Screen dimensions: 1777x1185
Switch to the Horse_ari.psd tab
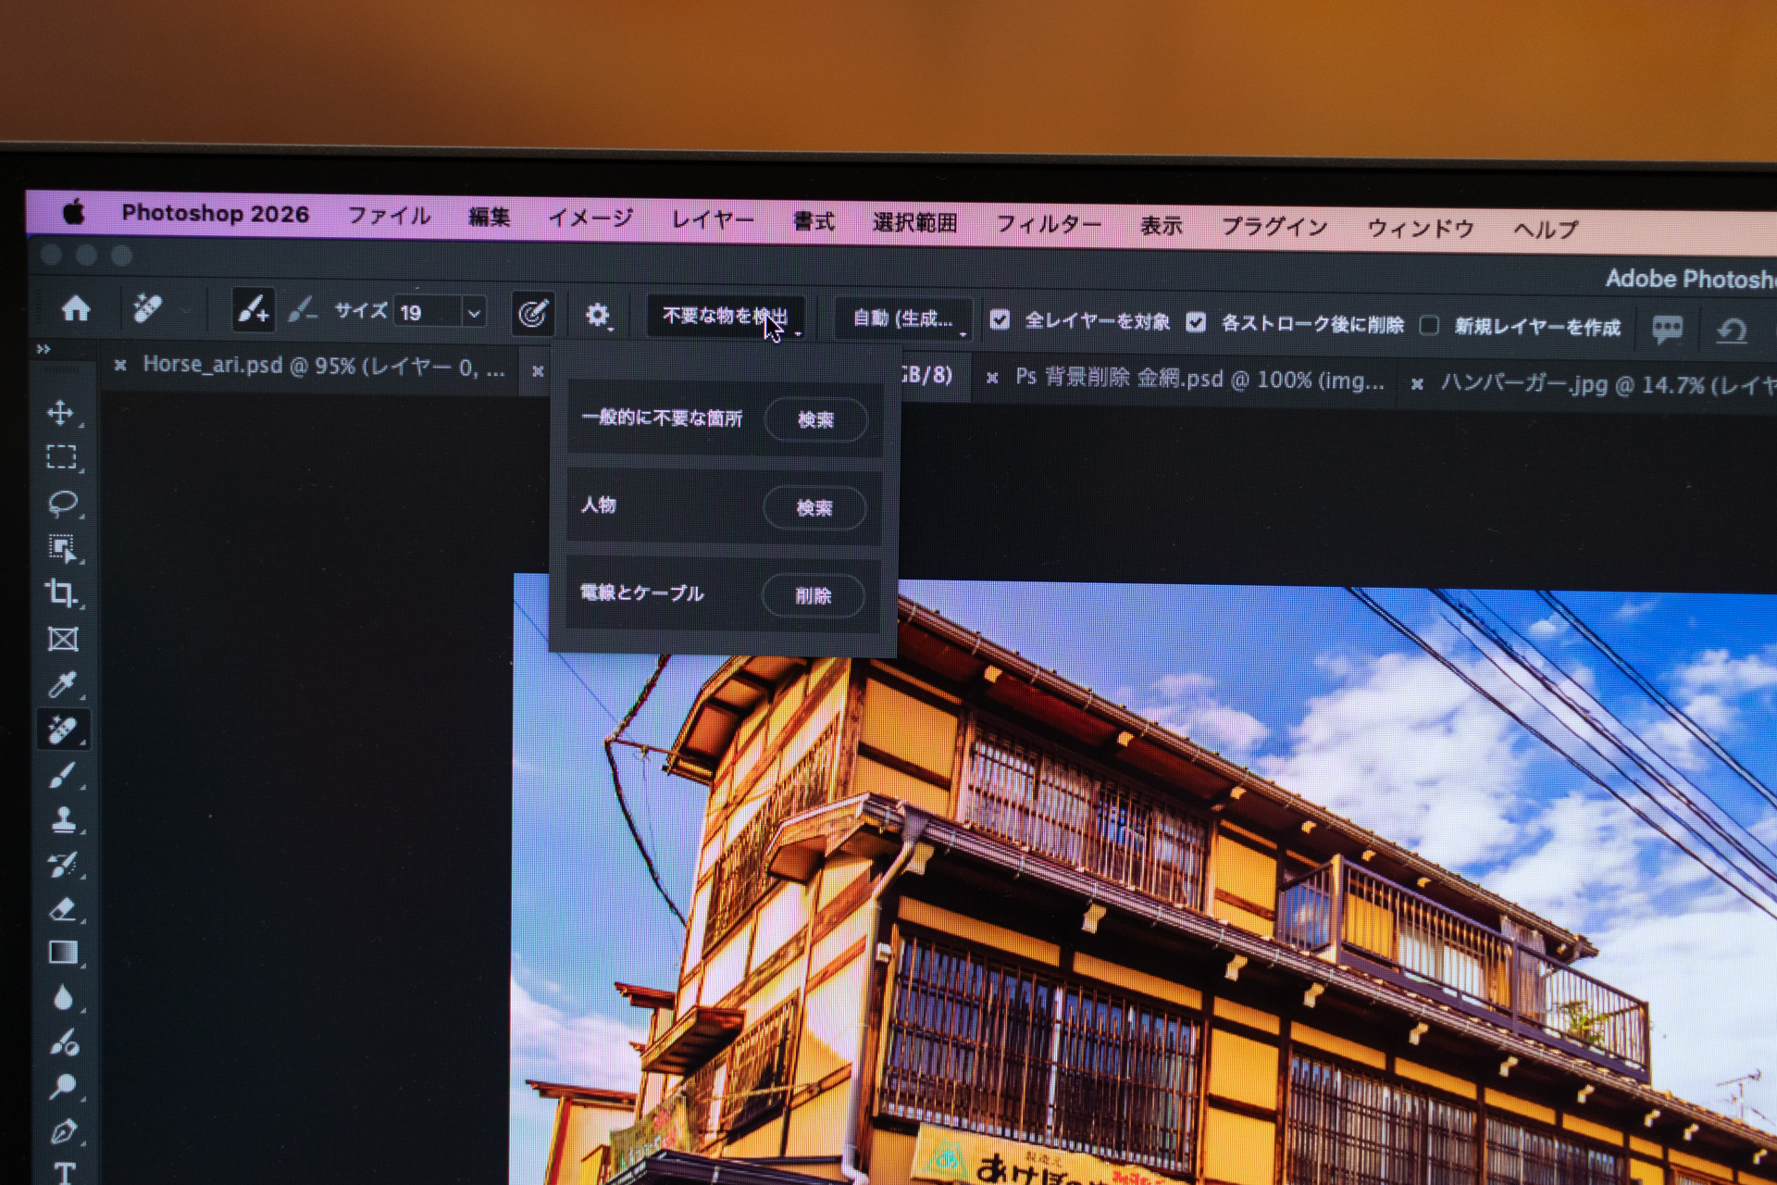point(324,367)
